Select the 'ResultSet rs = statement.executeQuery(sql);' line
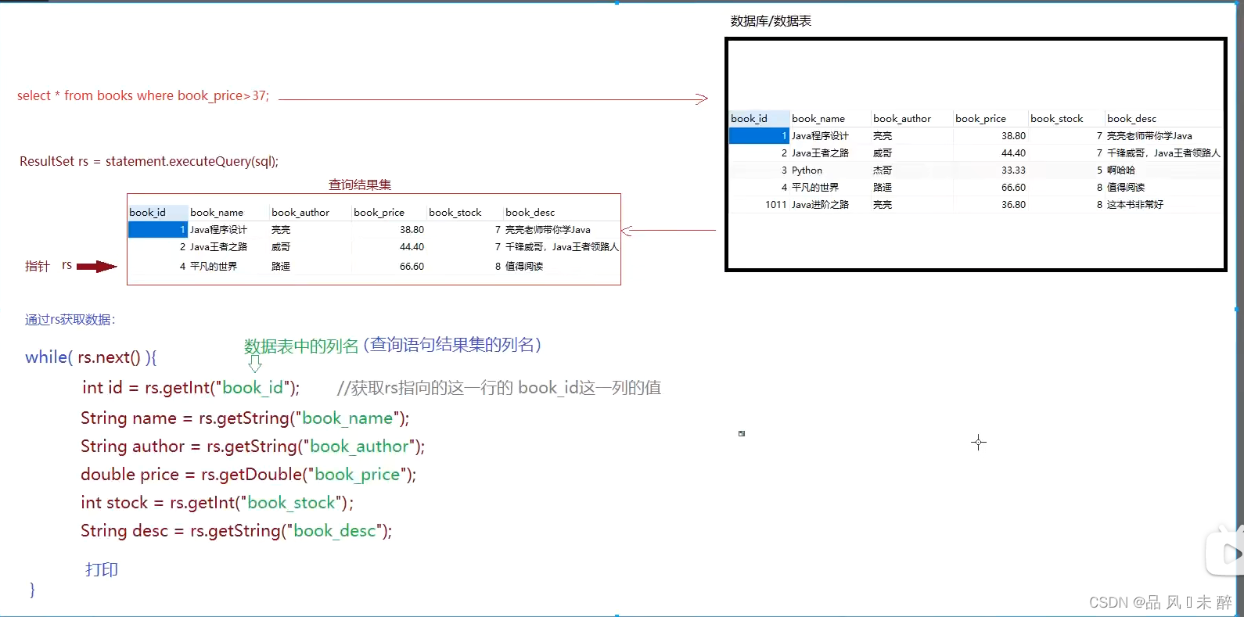 (149, 161)
